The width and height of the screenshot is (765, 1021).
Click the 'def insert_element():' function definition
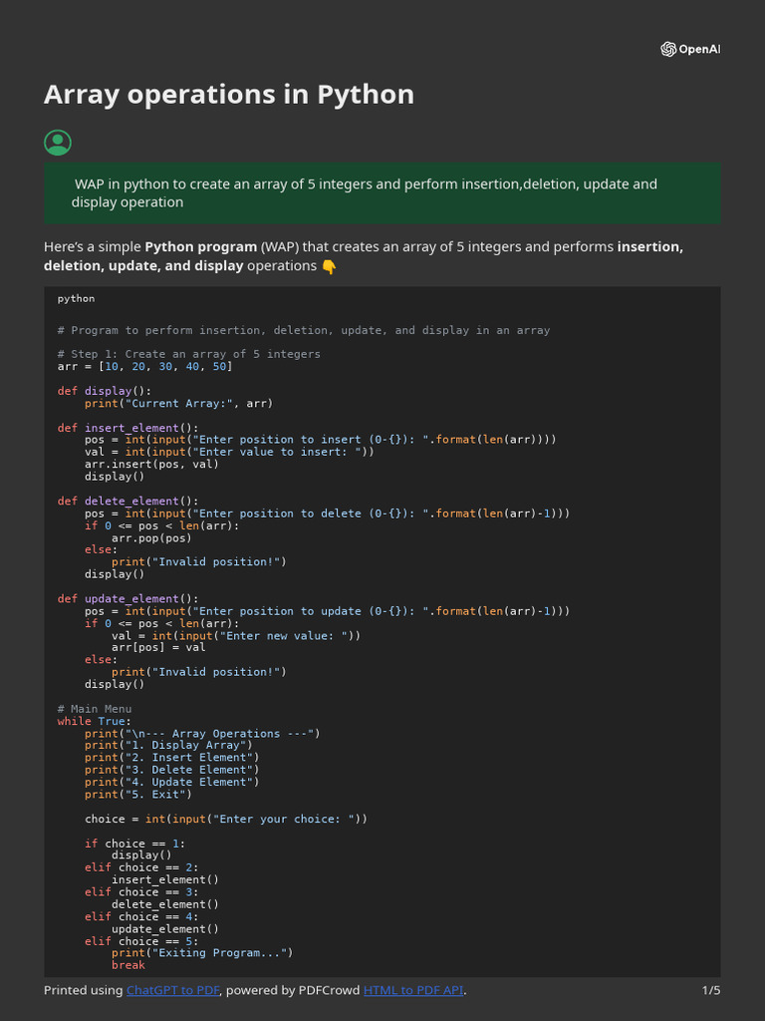click(x=127, y=428)
